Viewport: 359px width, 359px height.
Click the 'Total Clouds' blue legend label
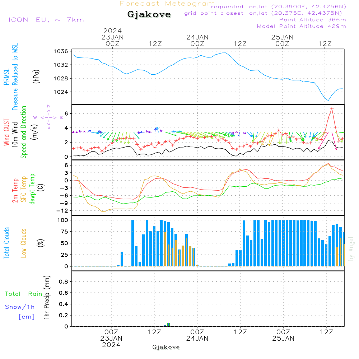point(6,243)
